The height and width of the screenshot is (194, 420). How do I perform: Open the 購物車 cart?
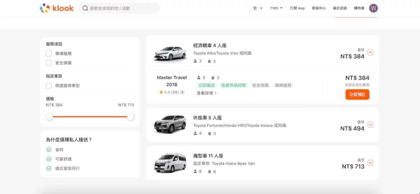point(359,8)
